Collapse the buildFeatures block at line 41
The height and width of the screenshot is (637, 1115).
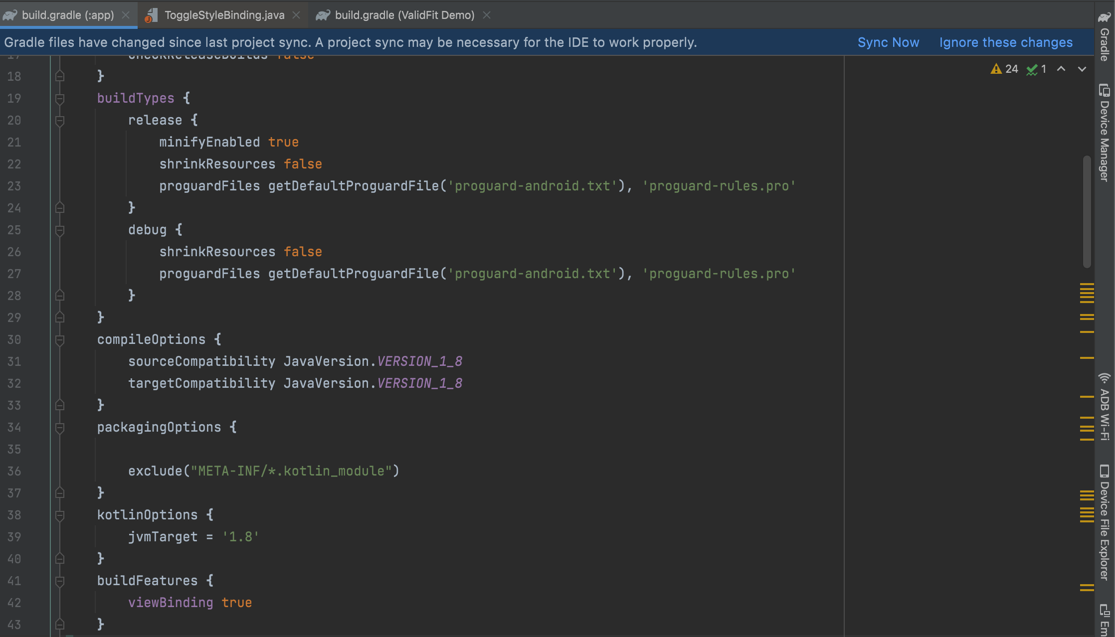[60, 581]
